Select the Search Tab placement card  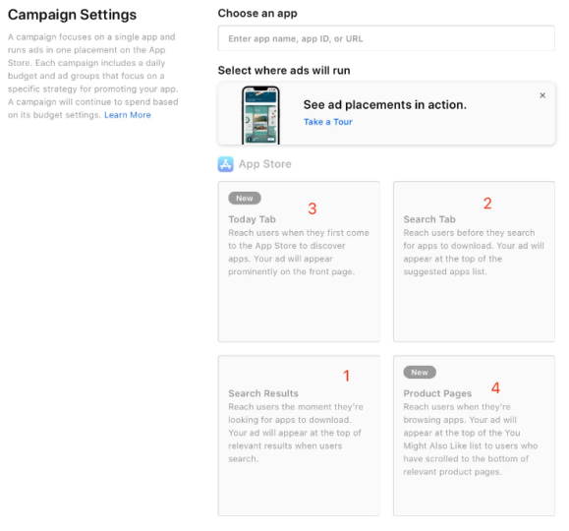474,262
